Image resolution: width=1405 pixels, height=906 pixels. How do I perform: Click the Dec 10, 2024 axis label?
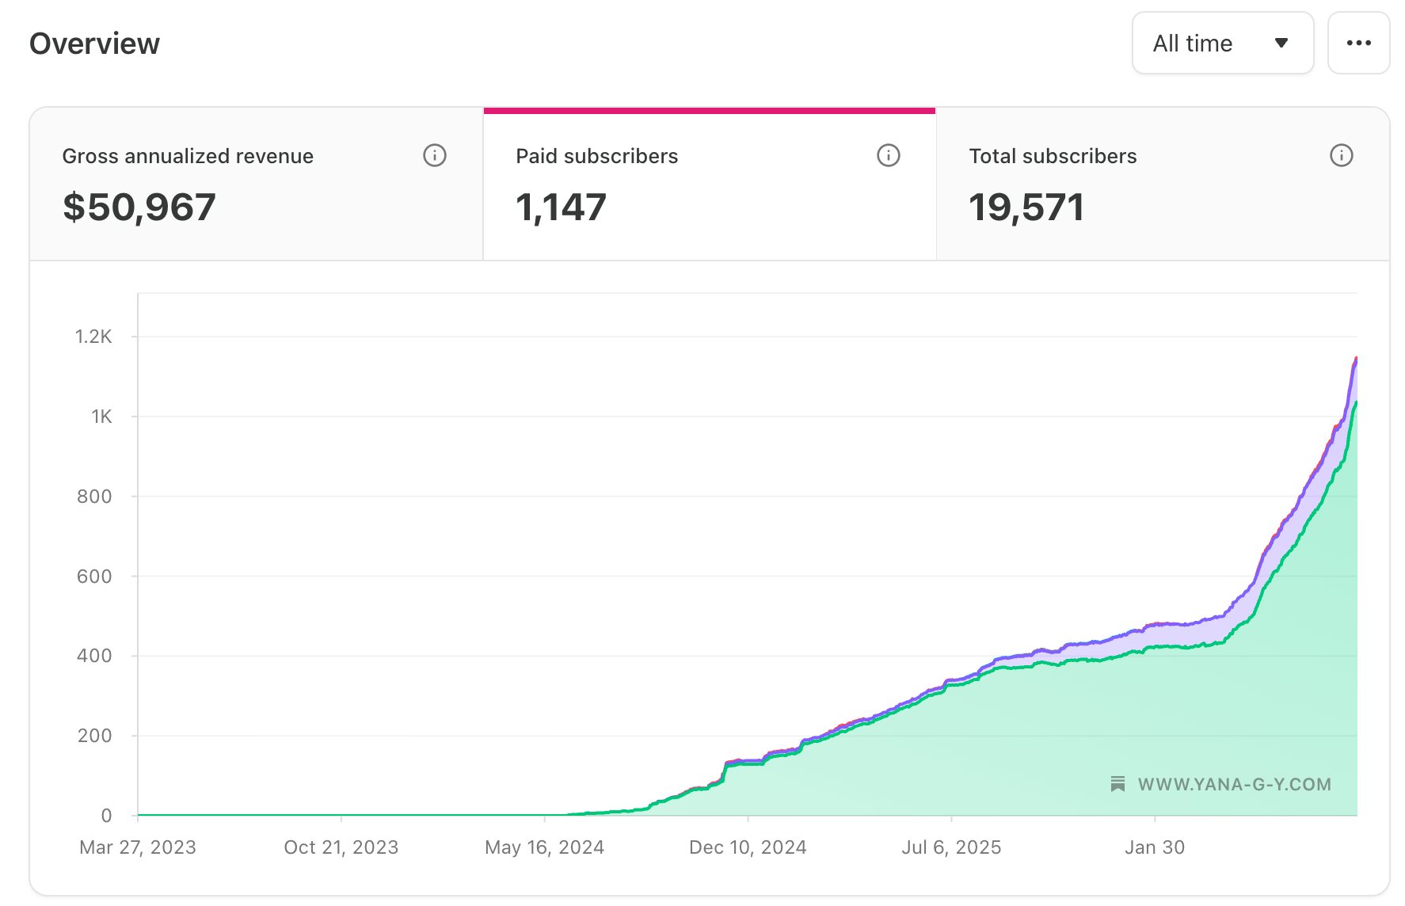[748, 847]
